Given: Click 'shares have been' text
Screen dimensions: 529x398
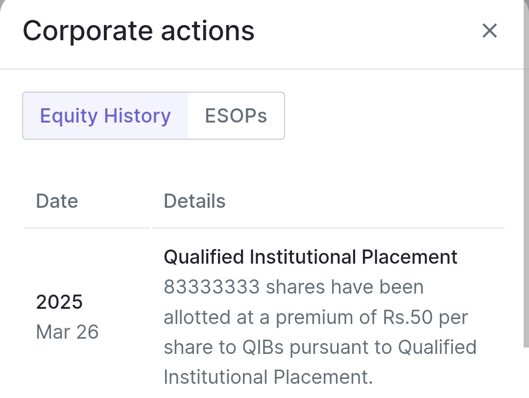Looking at the screenshot, I should tap(344, 287).
